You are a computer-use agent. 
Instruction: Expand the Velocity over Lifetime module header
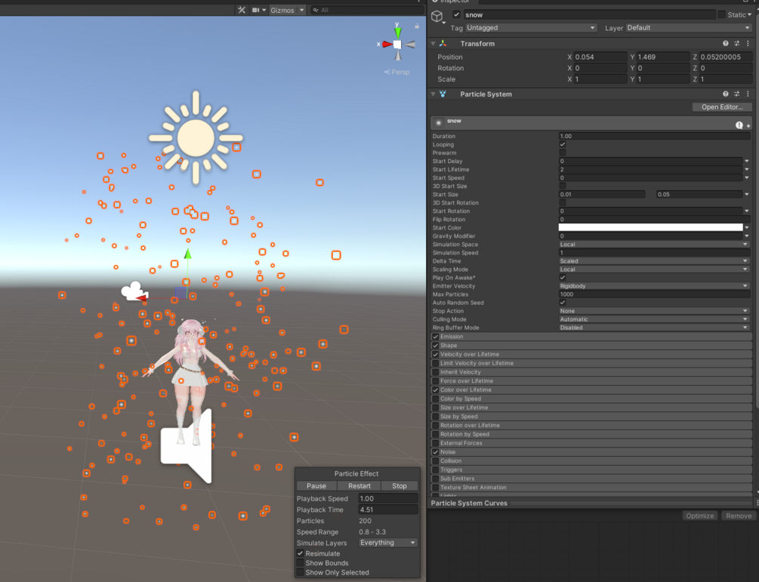(x=591, y=354)
